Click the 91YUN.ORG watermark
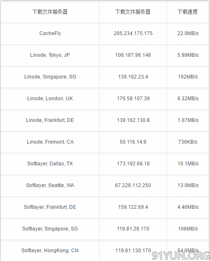 [x=181, y=256]
